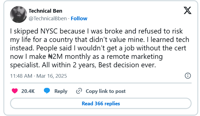Image resolution: width=200 pixels, height=116 pixels.
Task: Open the info icon beside the timestamp
Action: click(x=188, y=76)
